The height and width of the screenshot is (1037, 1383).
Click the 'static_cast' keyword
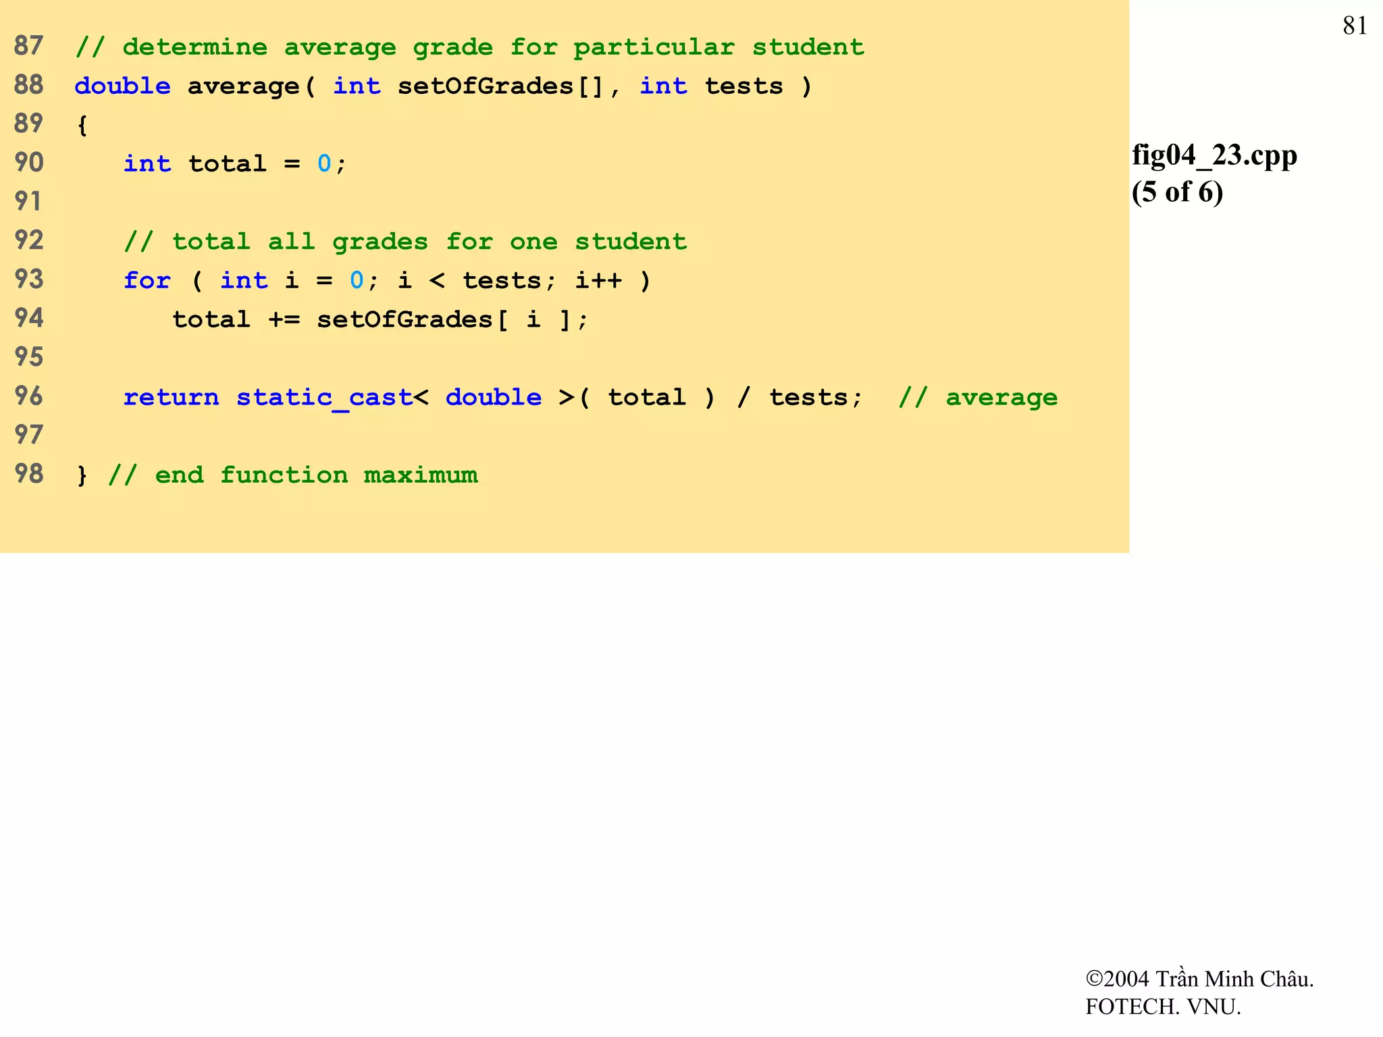[x=323, y=398]
